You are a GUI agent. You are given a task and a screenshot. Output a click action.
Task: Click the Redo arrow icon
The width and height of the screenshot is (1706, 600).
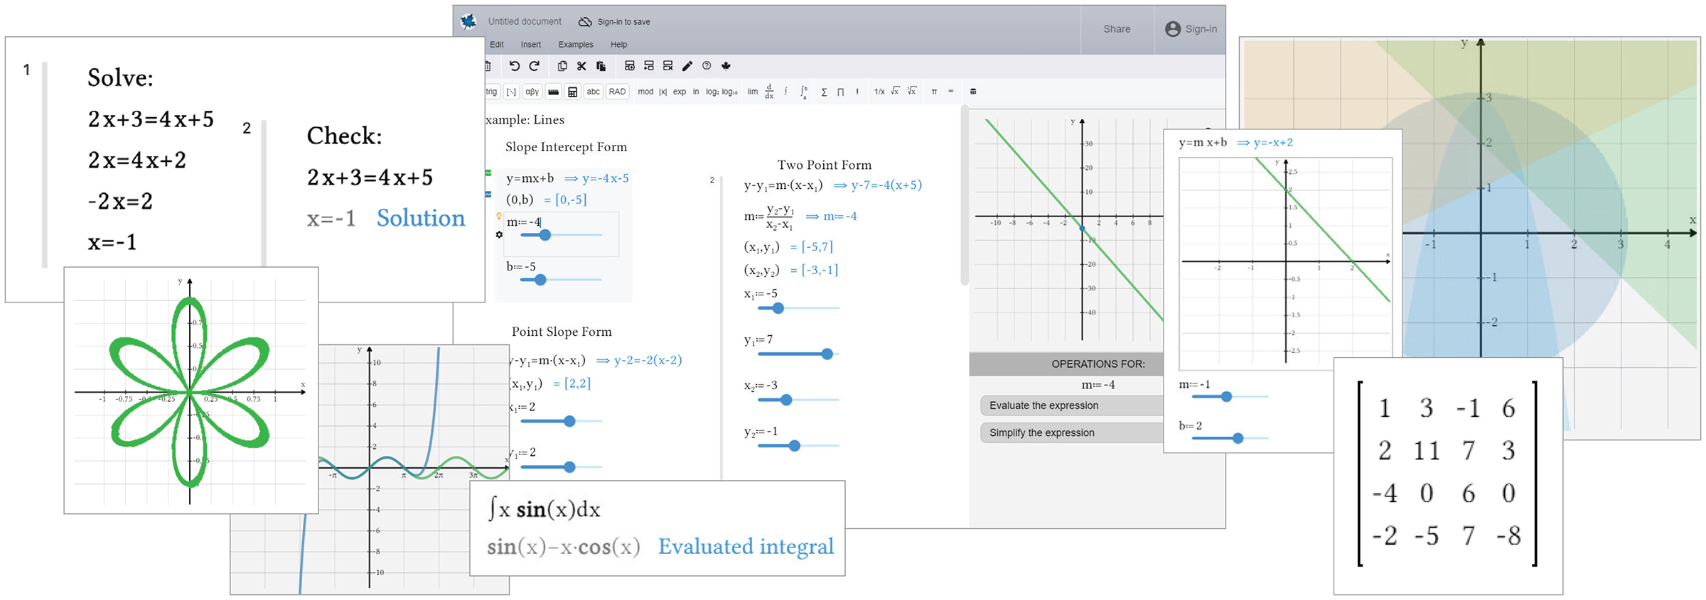pyautogui.click(x=535, y=66)
